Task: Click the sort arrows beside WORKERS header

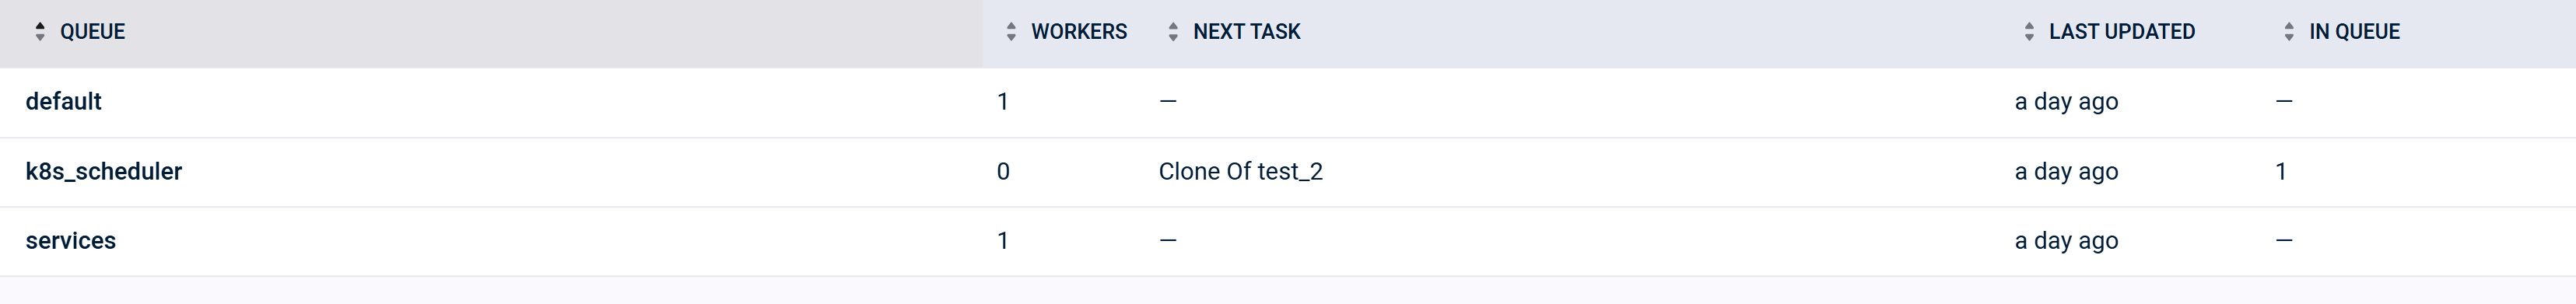Action: click(x=1011, y=32)
